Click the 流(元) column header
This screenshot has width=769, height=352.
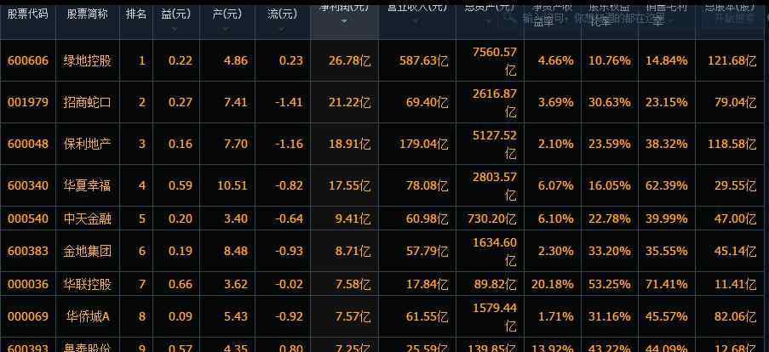pos(283,14)
